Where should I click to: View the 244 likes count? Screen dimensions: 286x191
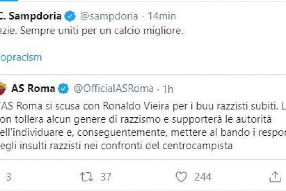203,177
